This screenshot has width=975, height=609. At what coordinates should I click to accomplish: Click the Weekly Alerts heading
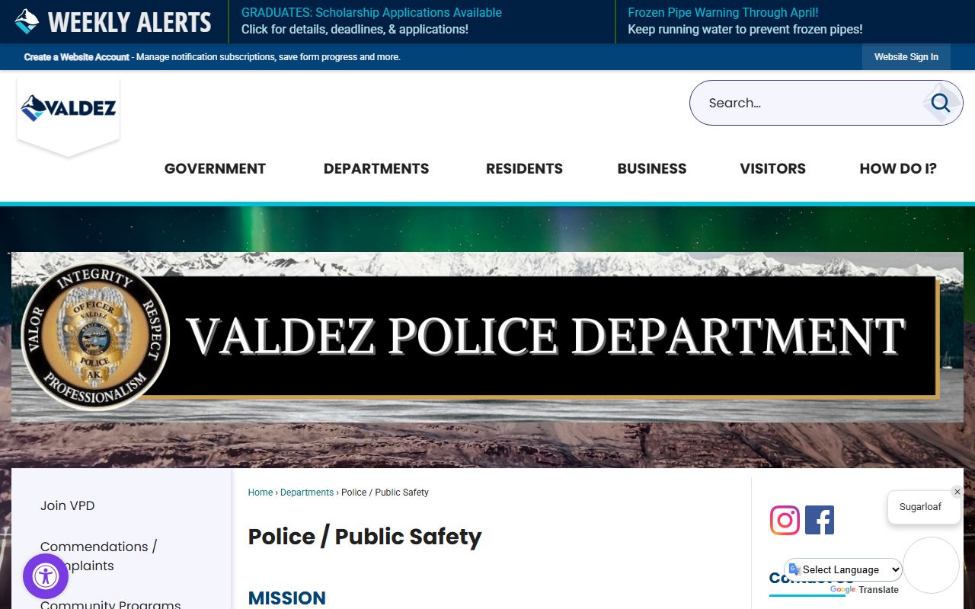coord(129,22)
